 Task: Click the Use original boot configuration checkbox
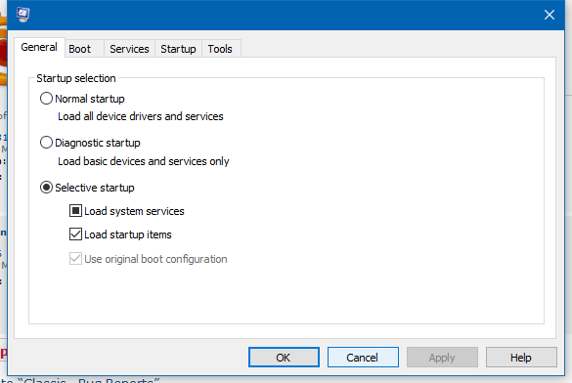(75, 259)
